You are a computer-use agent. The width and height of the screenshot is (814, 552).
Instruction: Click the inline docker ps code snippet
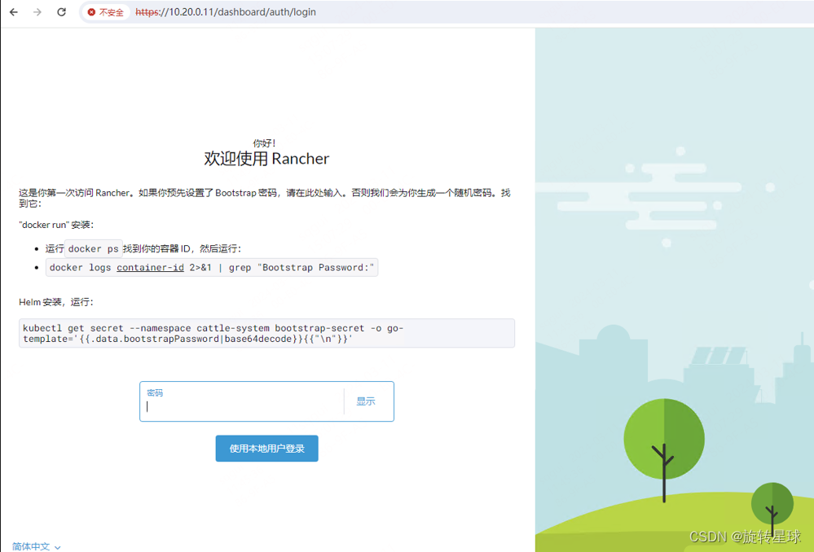point(90,248)
